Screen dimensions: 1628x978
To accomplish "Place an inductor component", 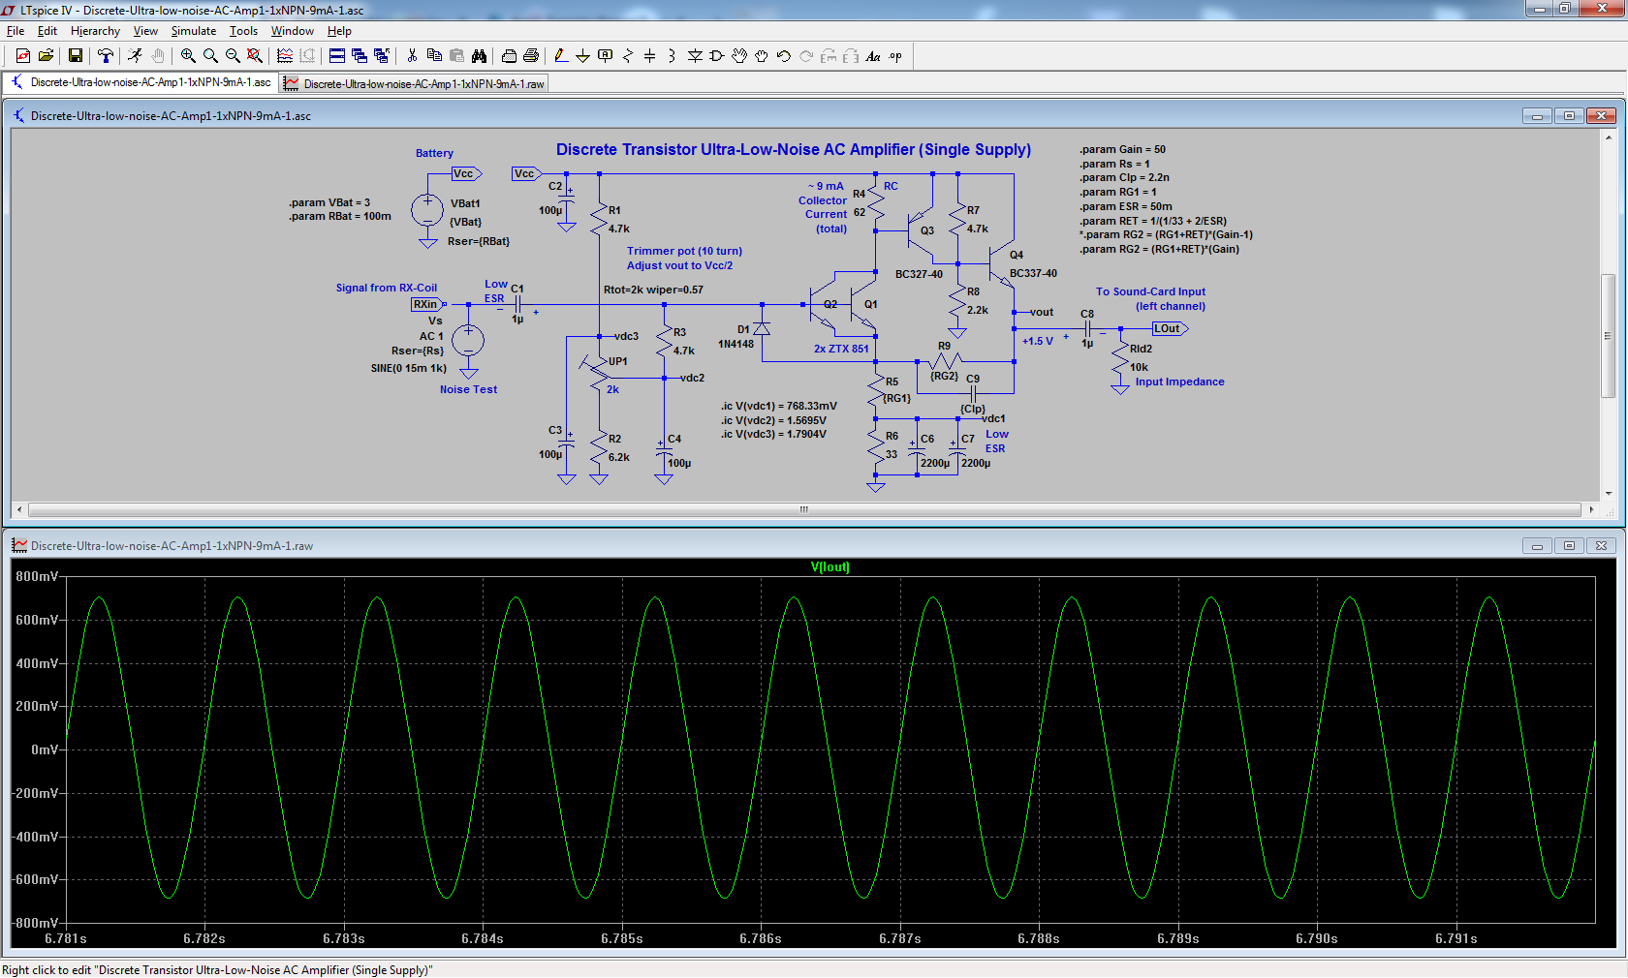I will point(672,56).
